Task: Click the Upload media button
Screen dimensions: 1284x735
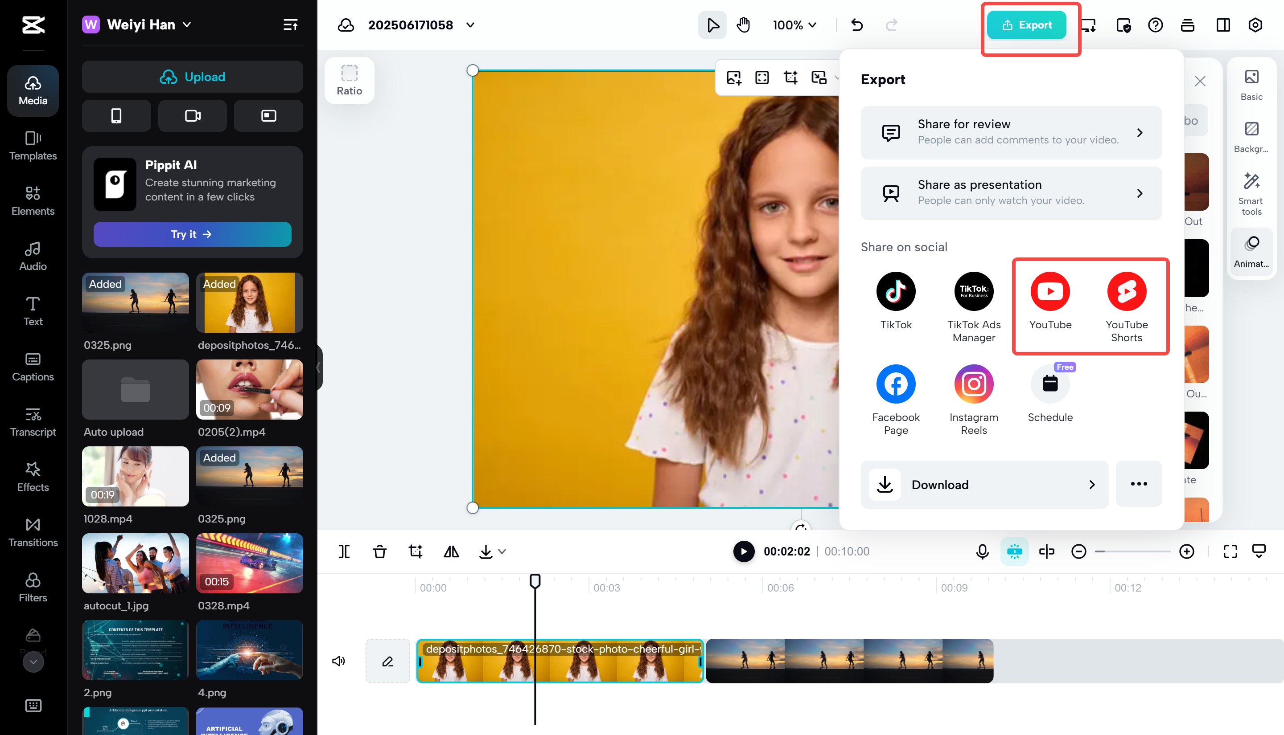Action: coord(192,77)
